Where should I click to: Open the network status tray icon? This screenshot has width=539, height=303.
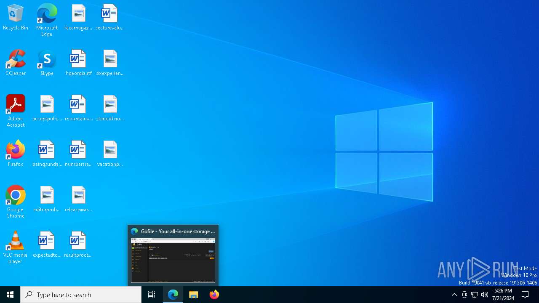[x=475, y=295]
